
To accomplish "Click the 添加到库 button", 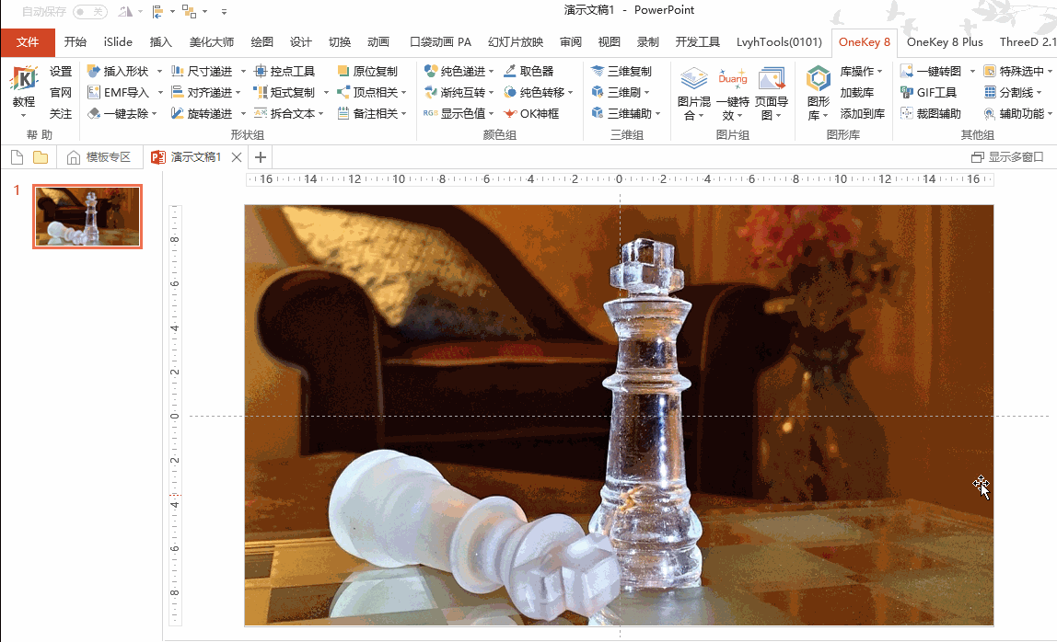I will [862, 113].
